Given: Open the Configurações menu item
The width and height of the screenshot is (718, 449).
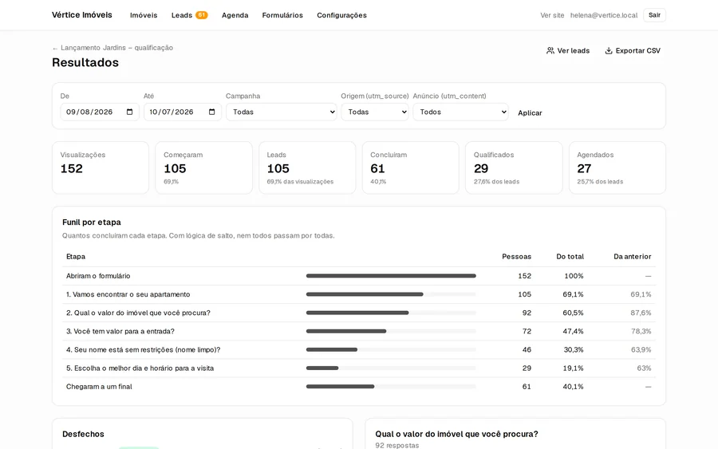Looking at the screenshot, I should (x=341, y=15).
